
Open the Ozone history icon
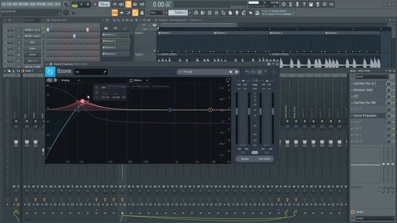(x=253, y=72)
